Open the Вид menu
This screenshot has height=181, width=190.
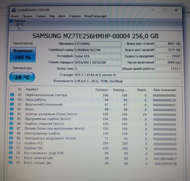pyautogui.click(x=52, y=16)
